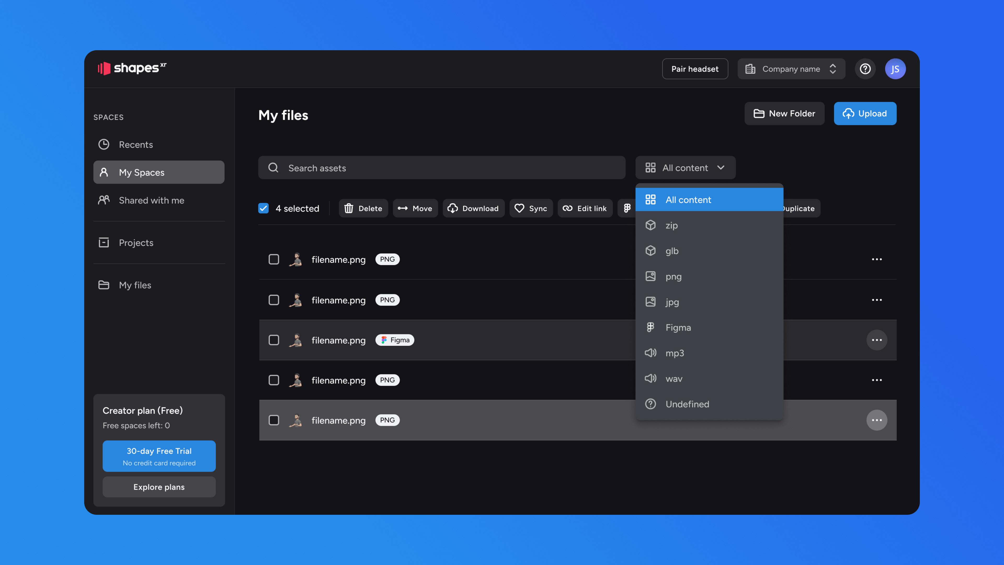
Task: Open the Recents section
Action: tap(159, 145)
